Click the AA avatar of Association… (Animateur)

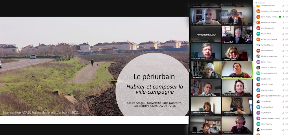[258, 11]
